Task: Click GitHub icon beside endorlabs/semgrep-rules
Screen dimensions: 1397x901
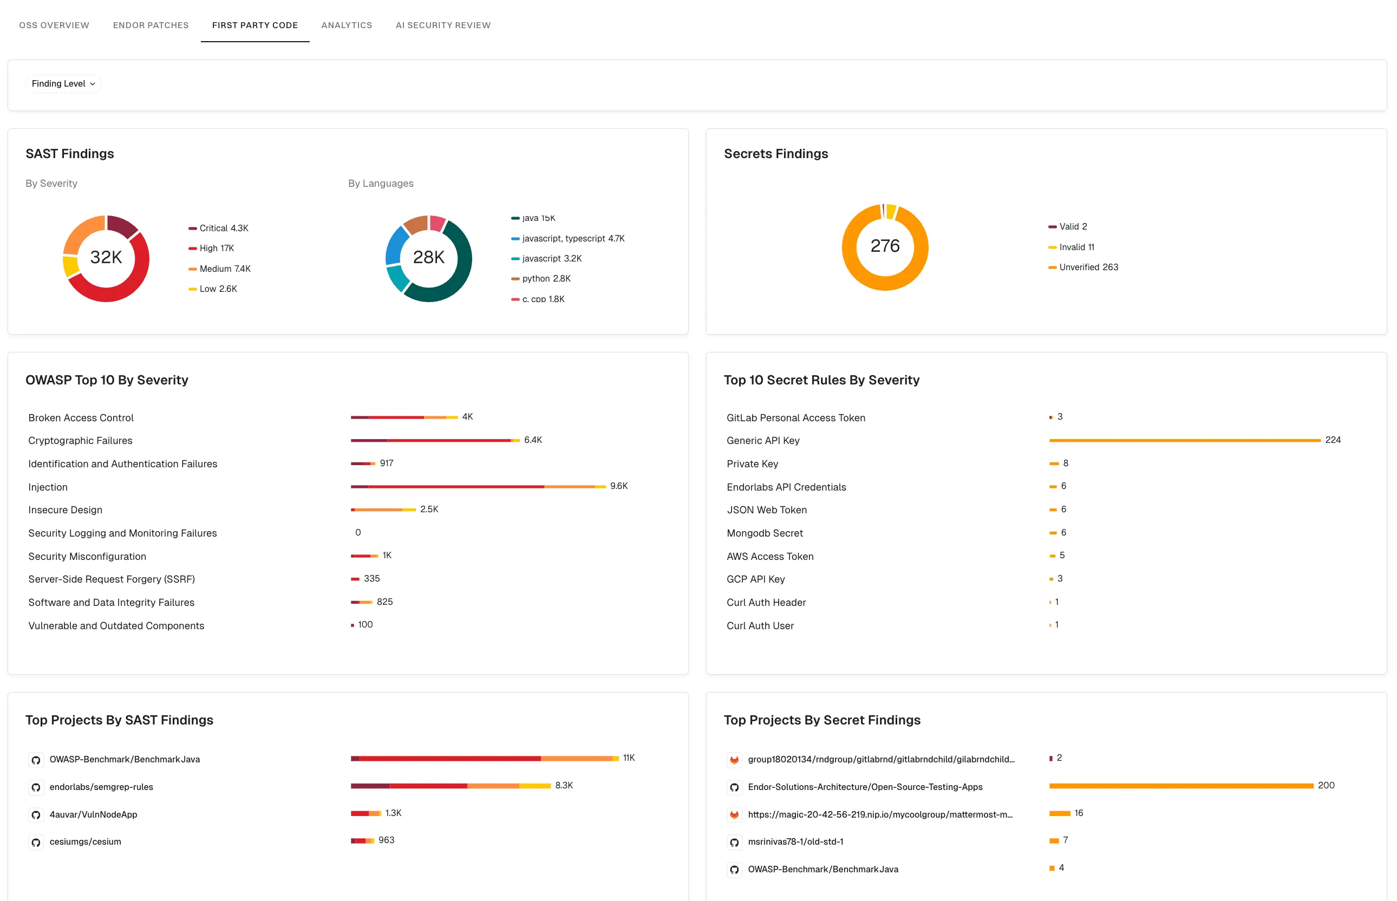Action: (36, 787)
